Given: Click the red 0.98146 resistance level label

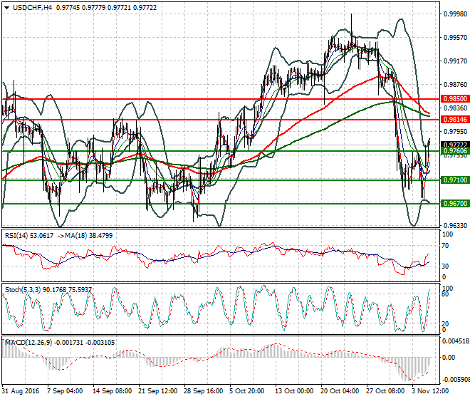Looking at the screenshot, I should [x=455, y=120].
